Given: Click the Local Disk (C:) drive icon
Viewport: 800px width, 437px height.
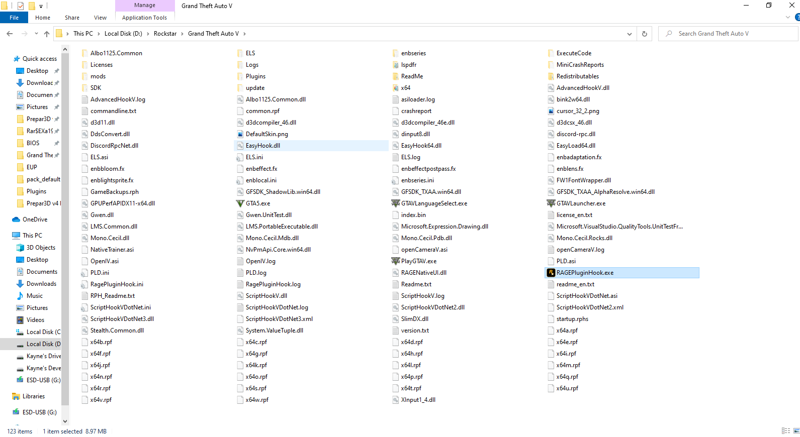Looking at the screenshot, I should click(20, 332).
